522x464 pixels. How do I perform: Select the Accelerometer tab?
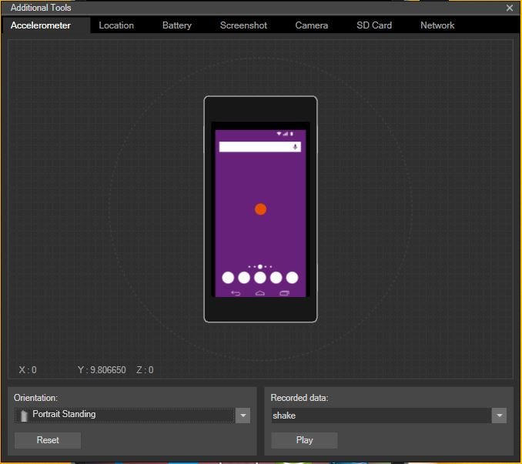coord(41,25)
